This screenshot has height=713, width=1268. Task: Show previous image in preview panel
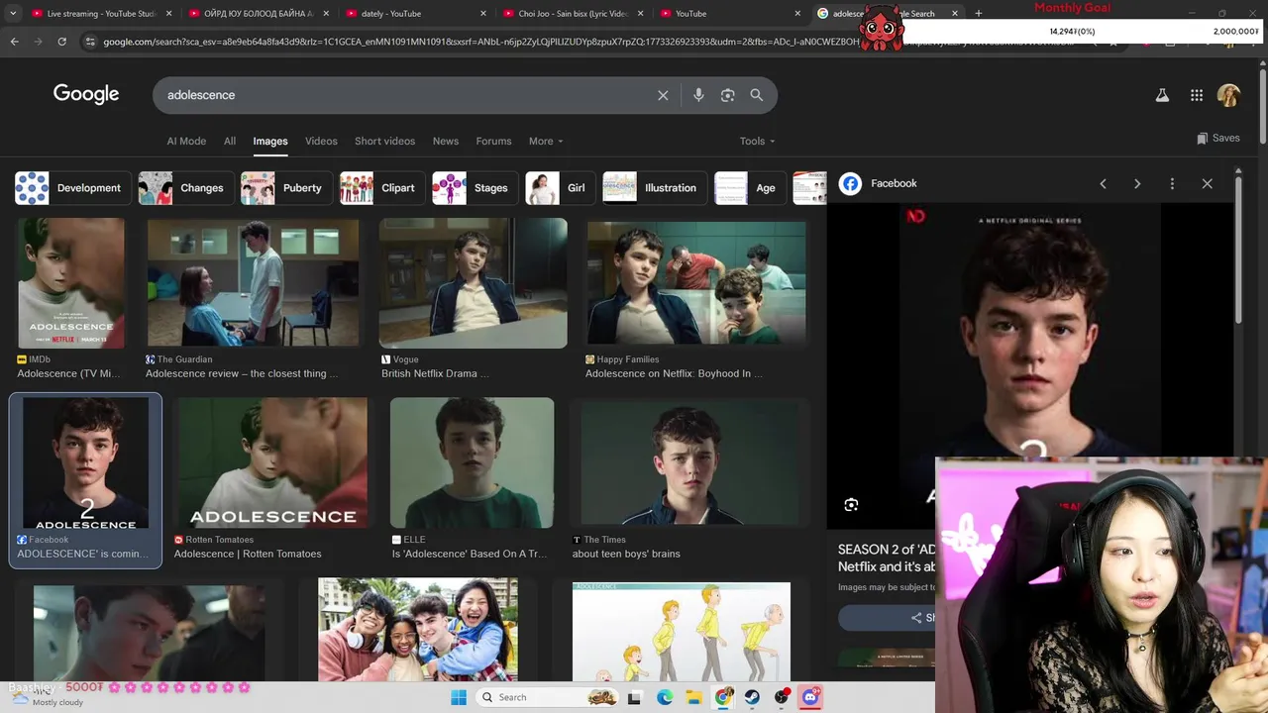click(1103, 183)
